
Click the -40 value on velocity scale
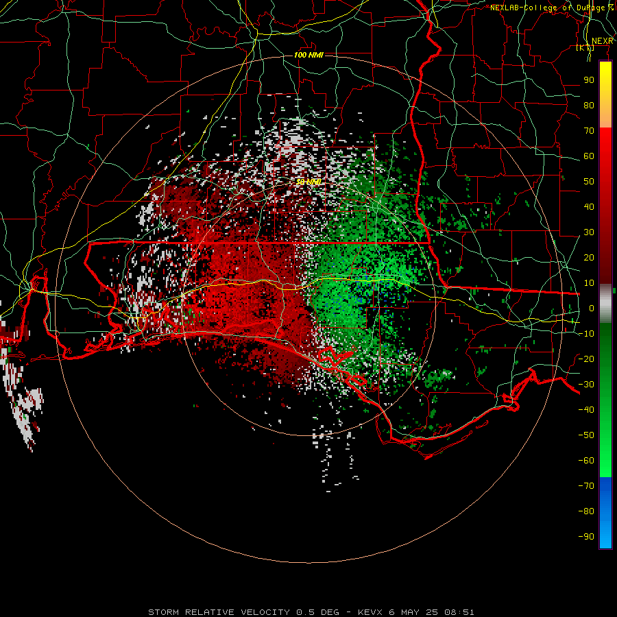pyautogui.click(x=586, y=410)
